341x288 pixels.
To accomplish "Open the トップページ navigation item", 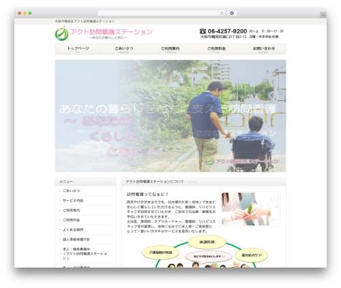I will 78,49.
